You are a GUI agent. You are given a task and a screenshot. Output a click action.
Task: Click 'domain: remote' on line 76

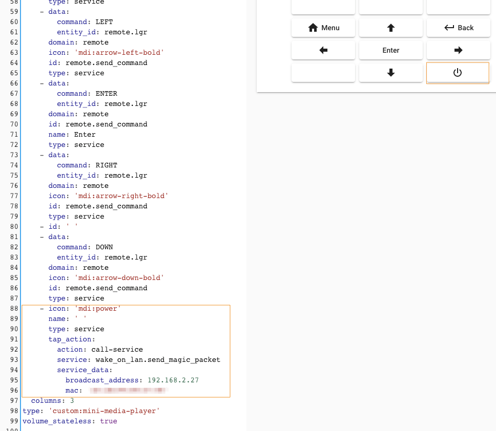click(x=78, y=185)
